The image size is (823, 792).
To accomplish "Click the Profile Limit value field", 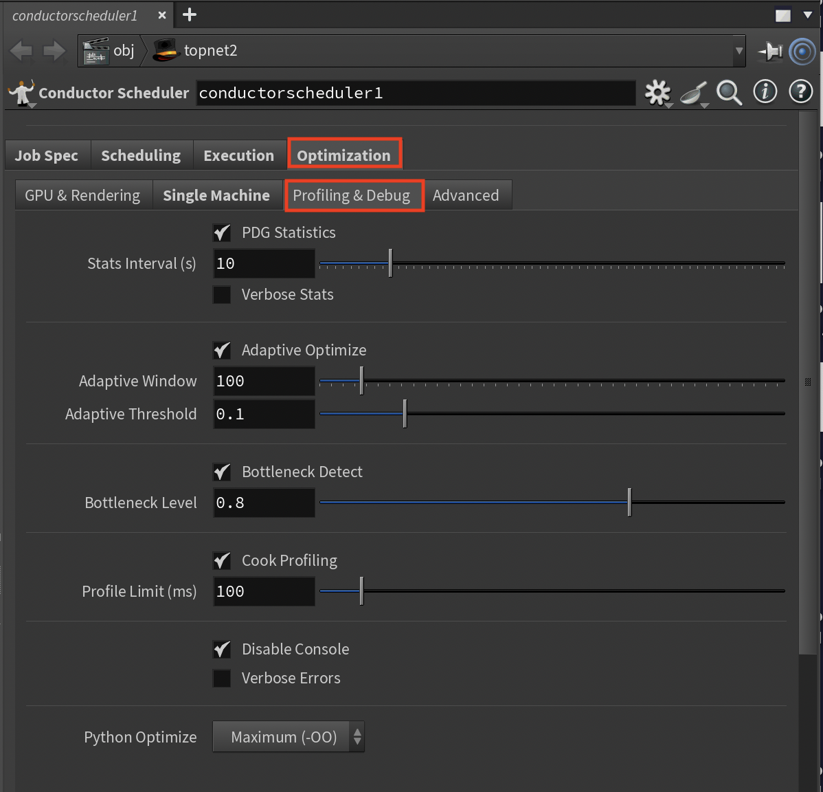I will coord(264,592).
